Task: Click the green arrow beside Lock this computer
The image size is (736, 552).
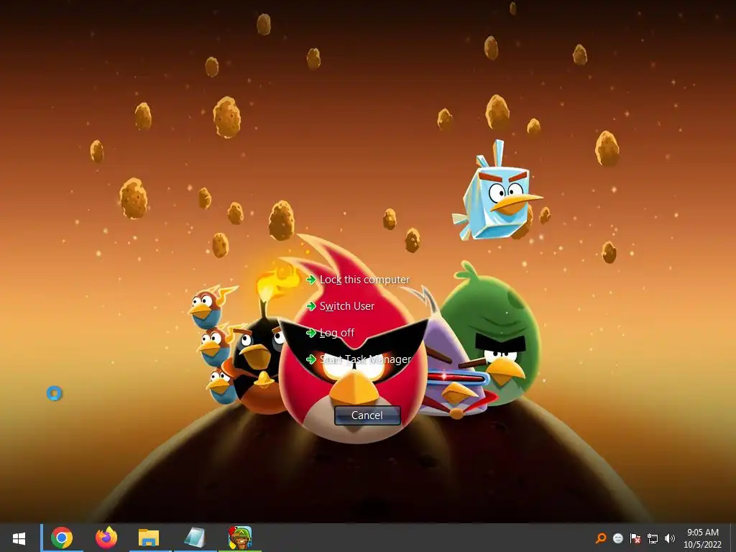Action: (x=310, y=280)
